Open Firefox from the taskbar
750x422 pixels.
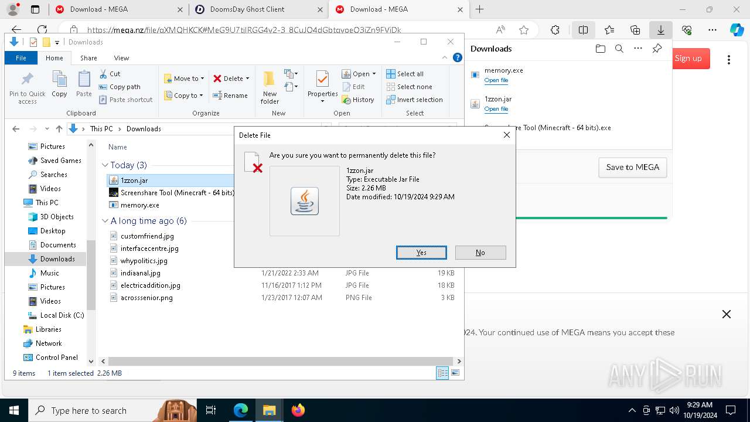point(298,410)
